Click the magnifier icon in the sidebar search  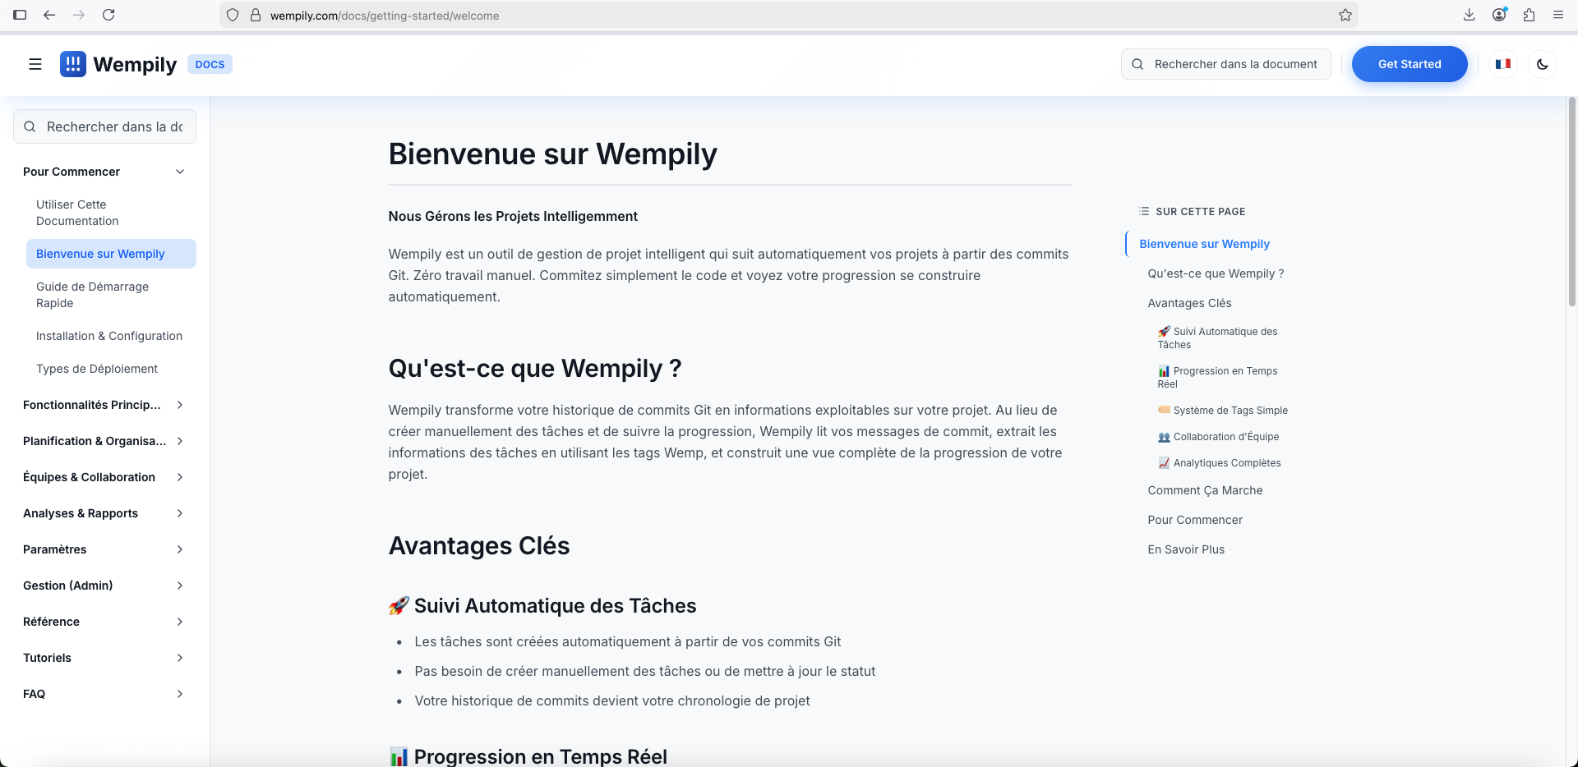point(30,126)
